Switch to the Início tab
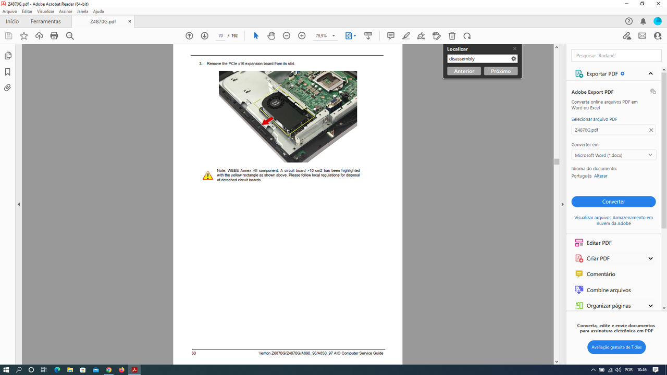 click(x=12, y=21)
